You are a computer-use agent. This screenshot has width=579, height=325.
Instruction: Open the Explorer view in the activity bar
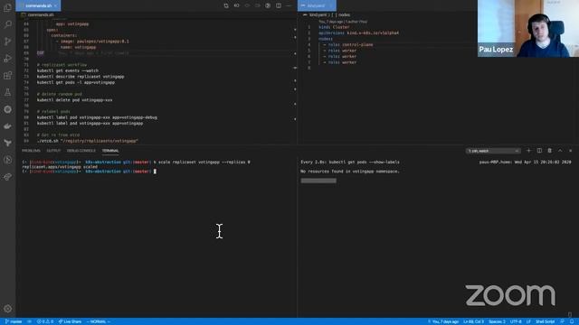(x=7, y=7)
